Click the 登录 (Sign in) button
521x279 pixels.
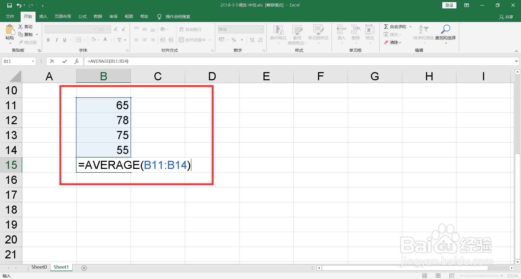click(x=449, y=5)
